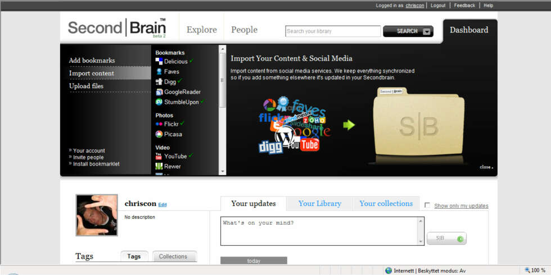Open Your account link

pos(89,151)
